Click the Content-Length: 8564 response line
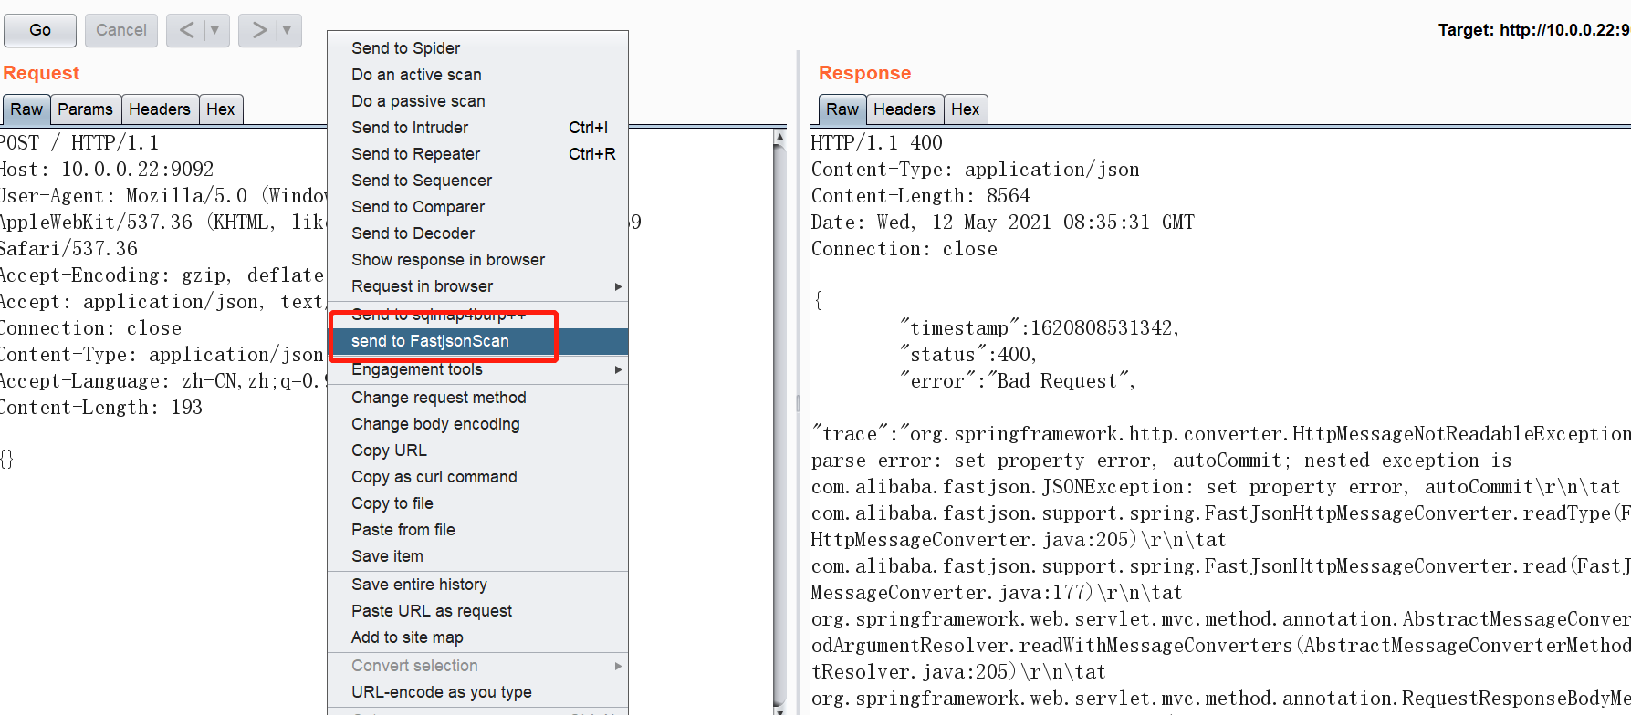The width and height of the screenshot is (1631, 715). pos(921,196)
